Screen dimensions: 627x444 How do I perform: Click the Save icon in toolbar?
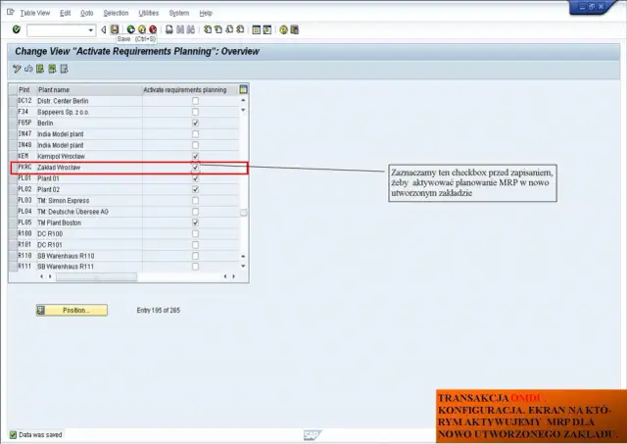(x=116, y=29)
